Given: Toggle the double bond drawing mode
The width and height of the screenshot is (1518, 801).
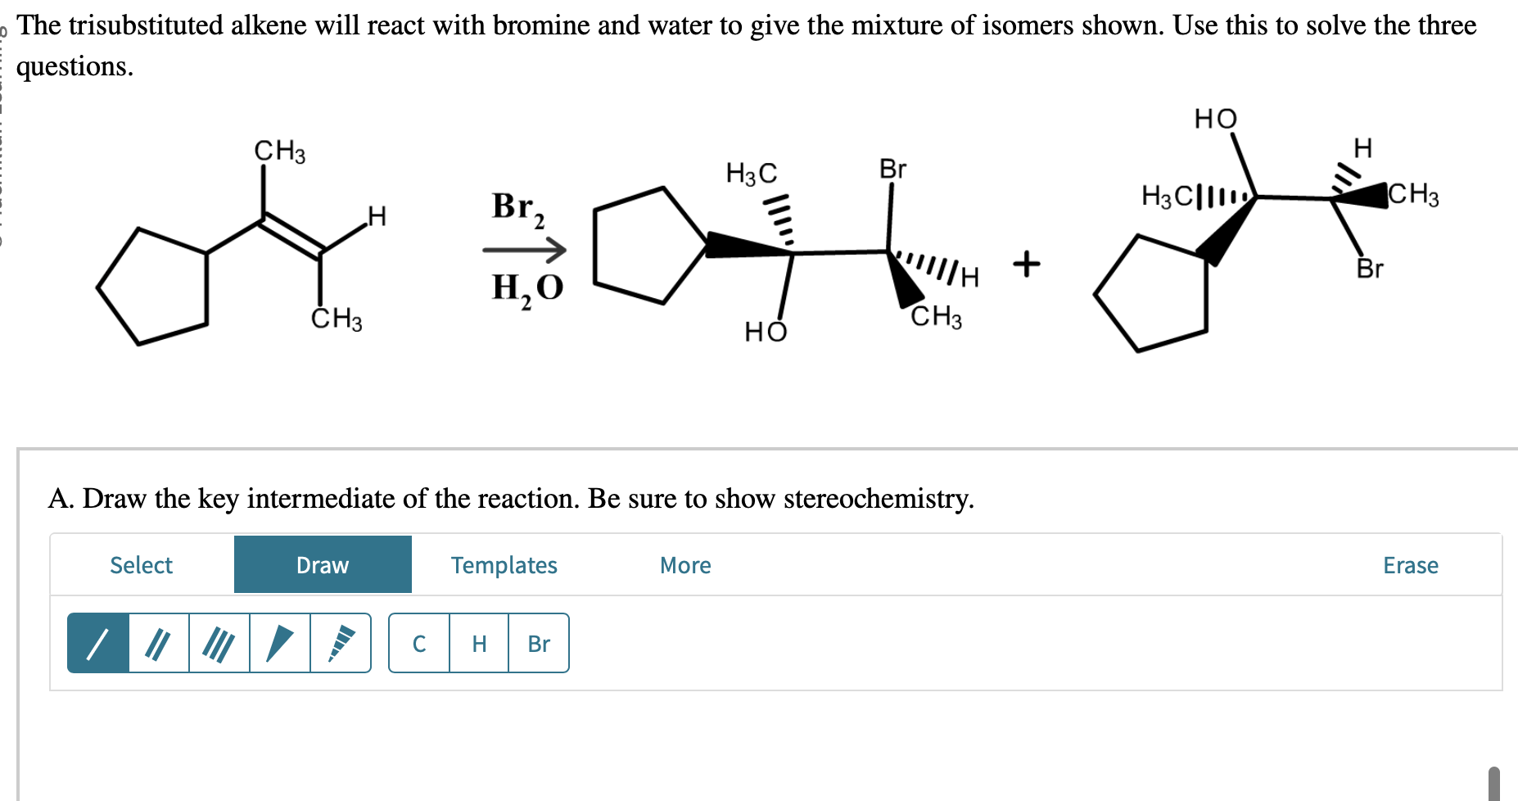Looking at the screenshot, I should tap(159, 644).
